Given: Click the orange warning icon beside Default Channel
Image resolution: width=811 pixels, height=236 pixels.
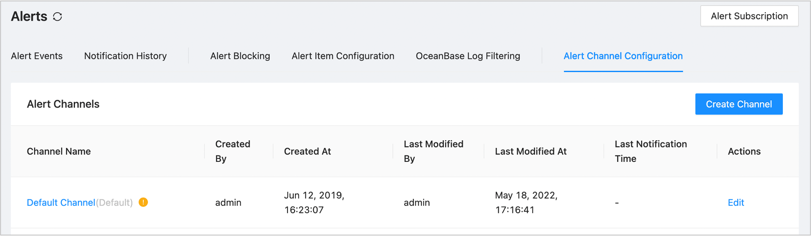Looking at the screenshot, I should (143, 202).
